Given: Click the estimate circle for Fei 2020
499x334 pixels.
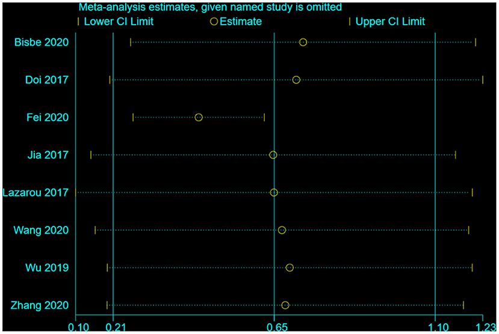Looking at the screenshot, I should pos(199,118).
